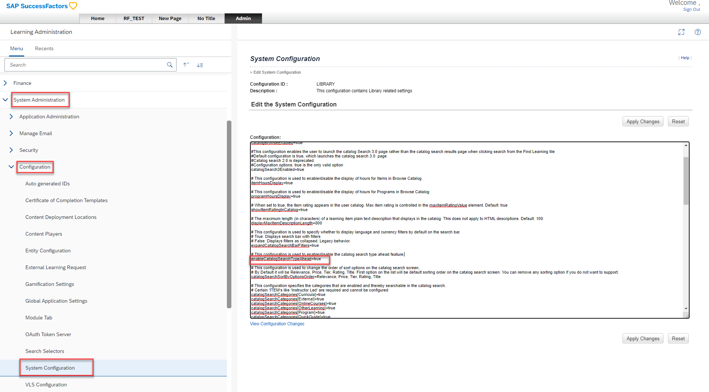Screen dimensions: 709x392
Task: Click the showItemRatingInCatalog=true line
Action: click(x=279, y=210)
